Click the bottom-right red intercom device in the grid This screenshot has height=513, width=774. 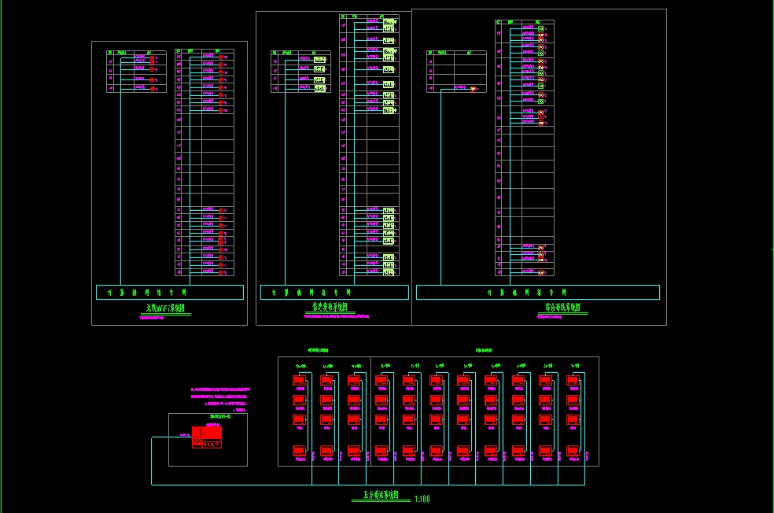573,452
